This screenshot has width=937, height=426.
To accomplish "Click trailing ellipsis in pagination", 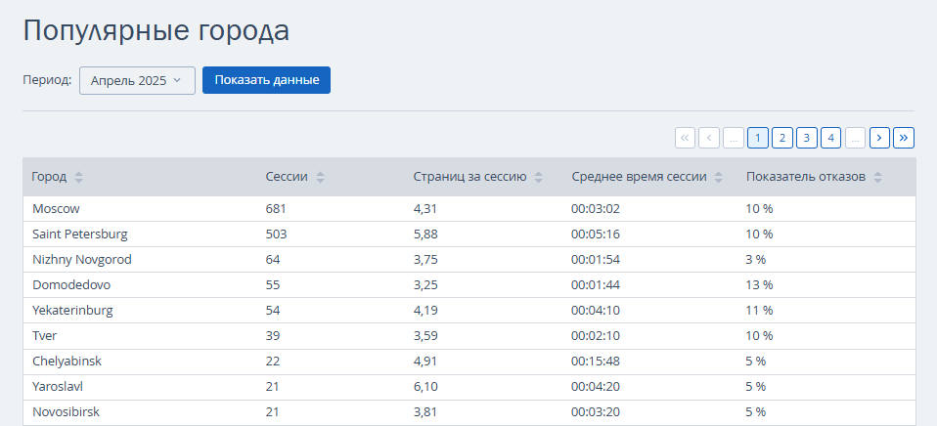I will tap(855, 138).
